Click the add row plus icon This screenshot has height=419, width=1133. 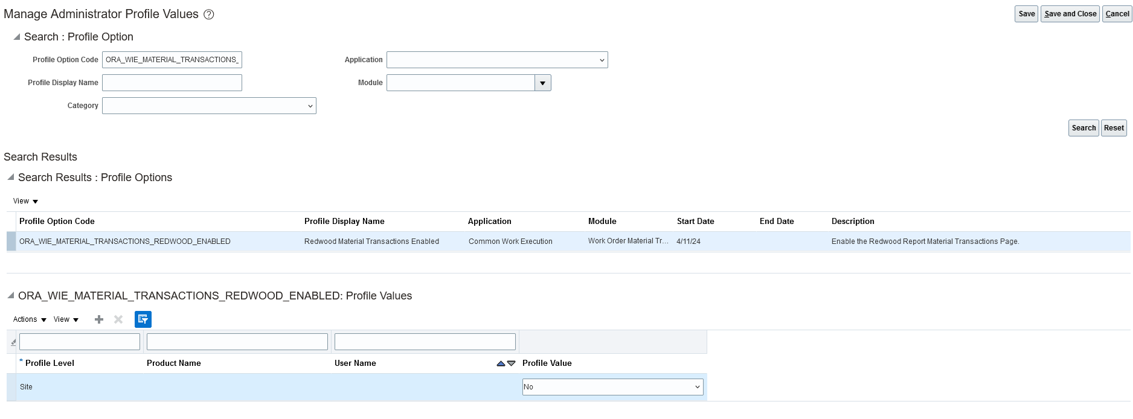click(99, 319)
